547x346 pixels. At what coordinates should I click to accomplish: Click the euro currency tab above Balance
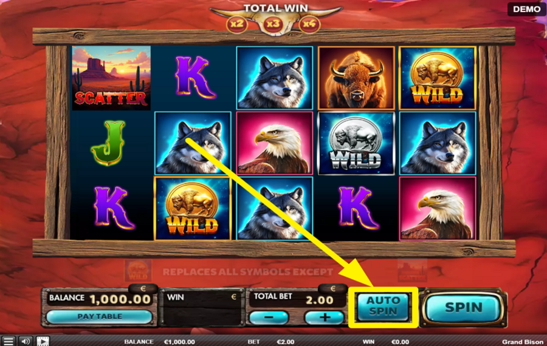[x=143, y=288]
